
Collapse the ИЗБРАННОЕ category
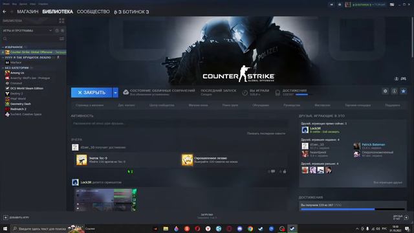coord(3,47)
